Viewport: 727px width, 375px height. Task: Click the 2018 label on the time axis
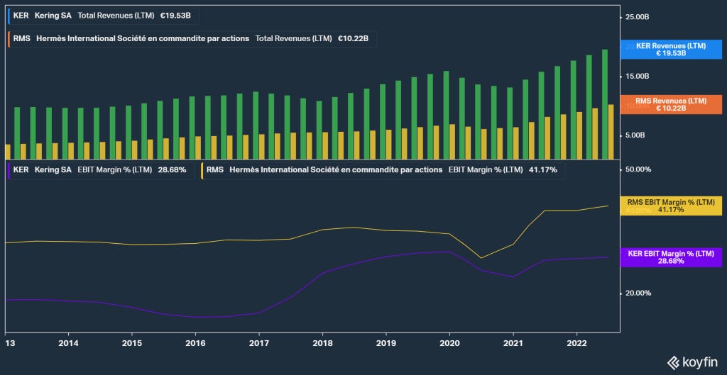[x=322, y=343]
